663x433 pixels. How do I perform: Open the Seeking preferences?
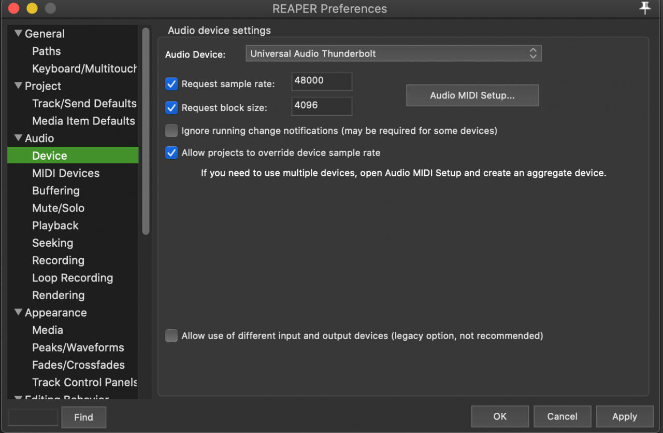(x=52, y=243)
